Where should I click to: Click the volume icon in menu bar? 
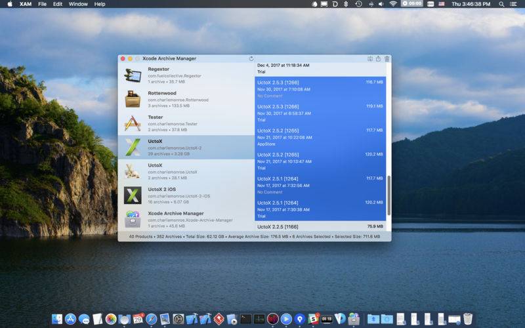tap(381, 4)
